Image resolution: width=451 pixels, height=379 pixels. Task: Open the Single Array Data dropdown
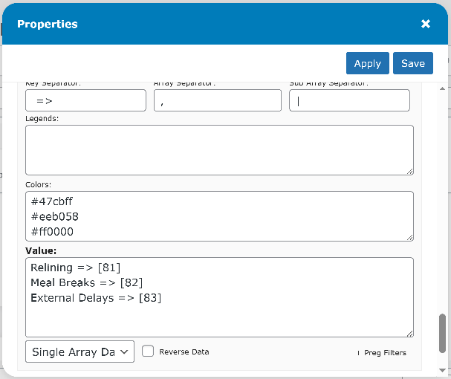(80, 352)
